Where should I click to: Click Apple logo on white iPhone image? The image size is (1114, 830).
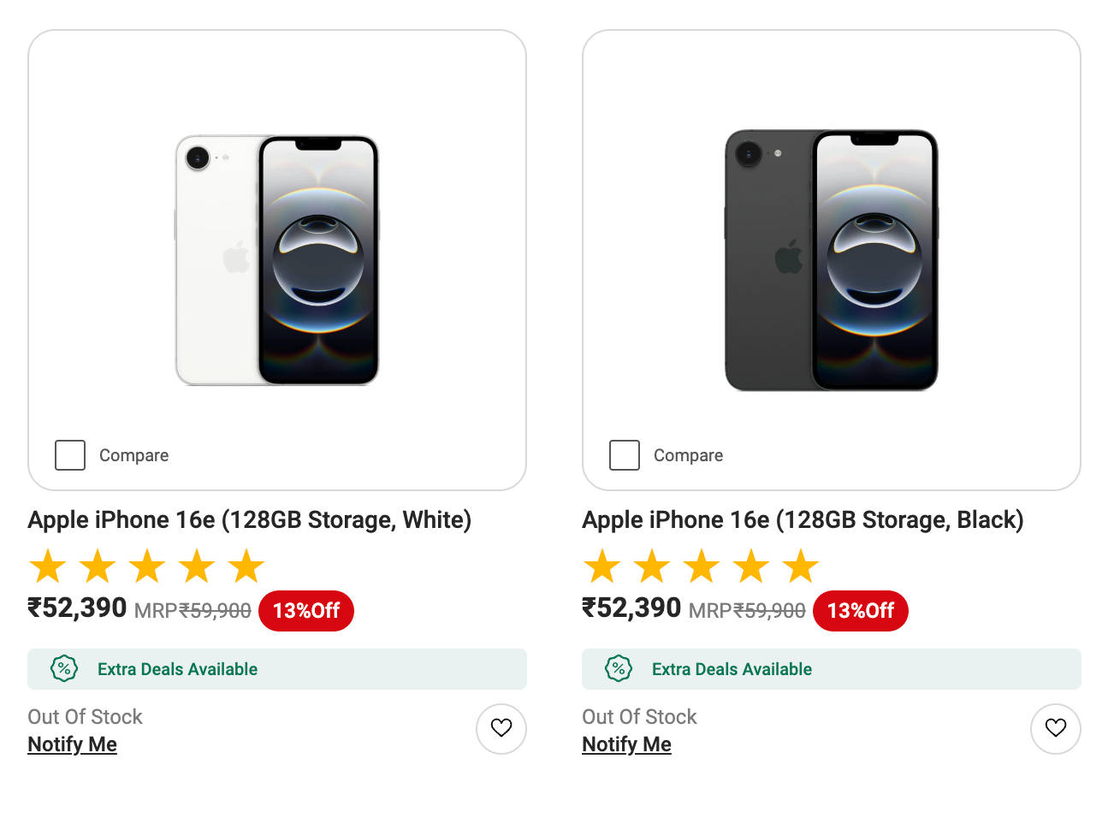point(235,258)
